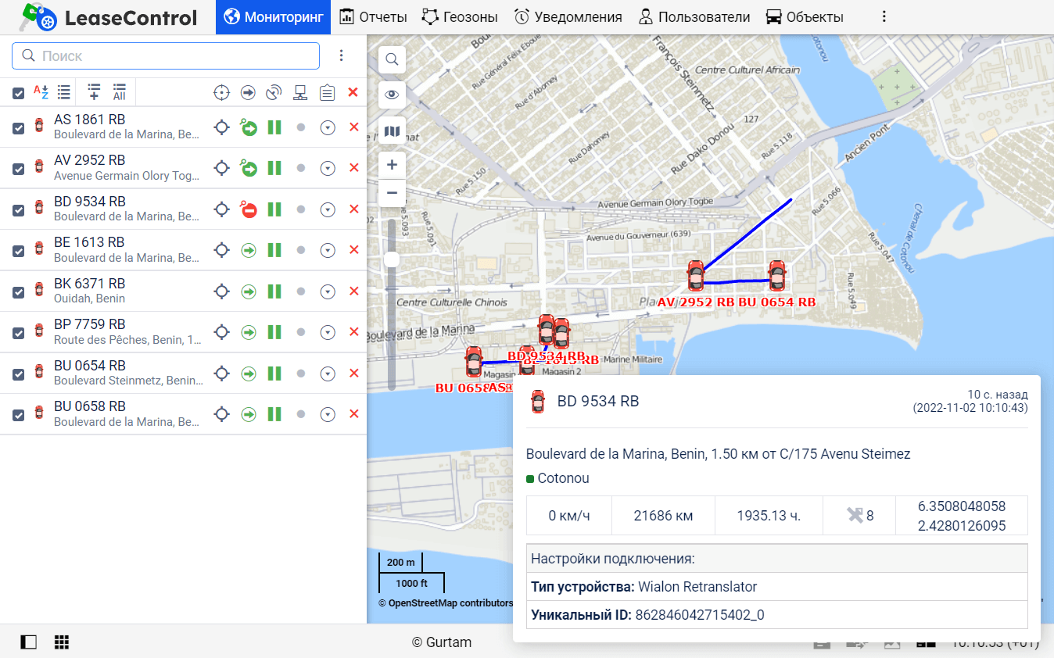Click the Gurtam copyright link

point(442,642)
